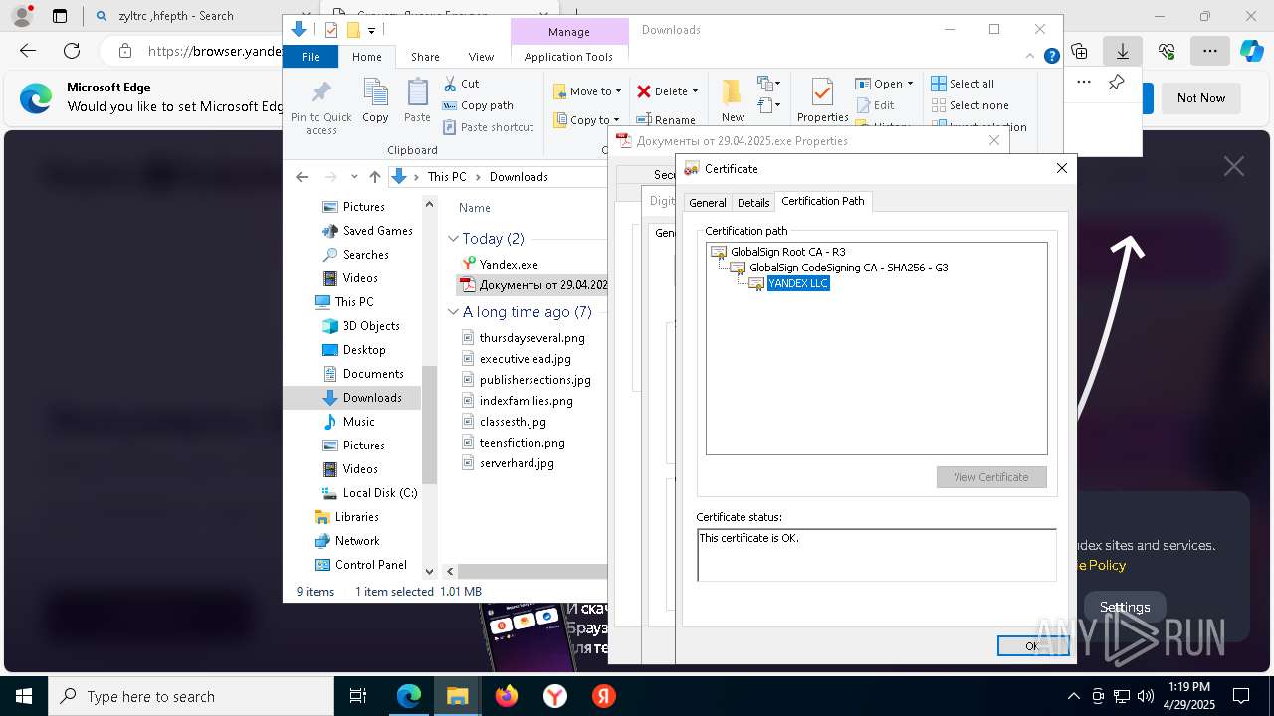Click the Windows Start button
Screen dimensions: 1274x716
point(24,696)
